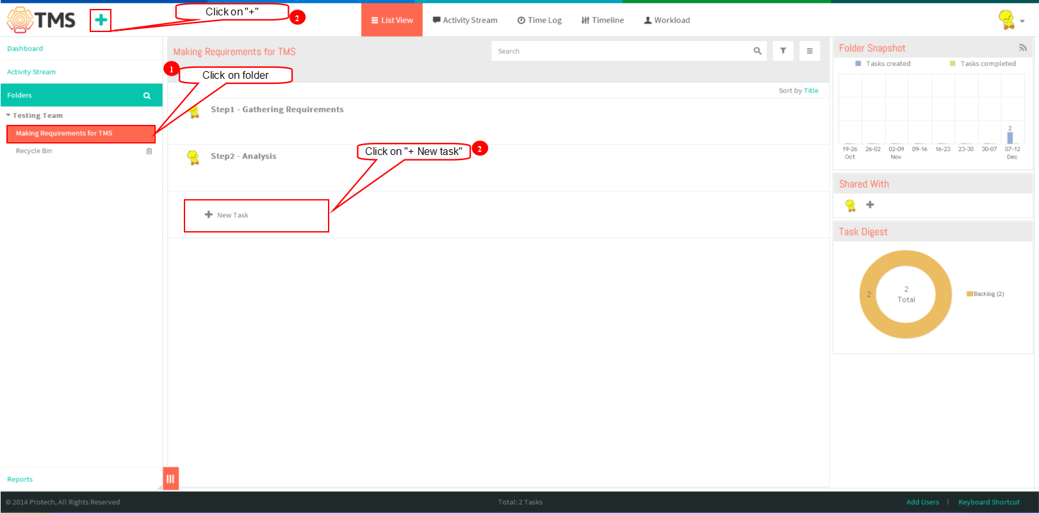1039x513 pixels.
Task: Click the 07-12 Dec chart bar
Action: point(1010,138)
